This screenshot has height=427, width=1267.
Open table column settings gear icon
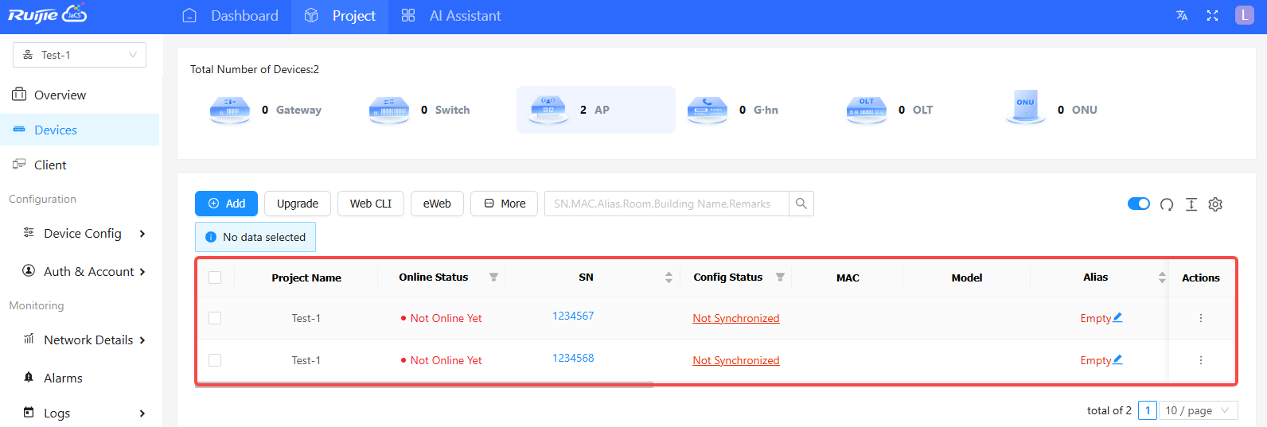coord(1214,204)
